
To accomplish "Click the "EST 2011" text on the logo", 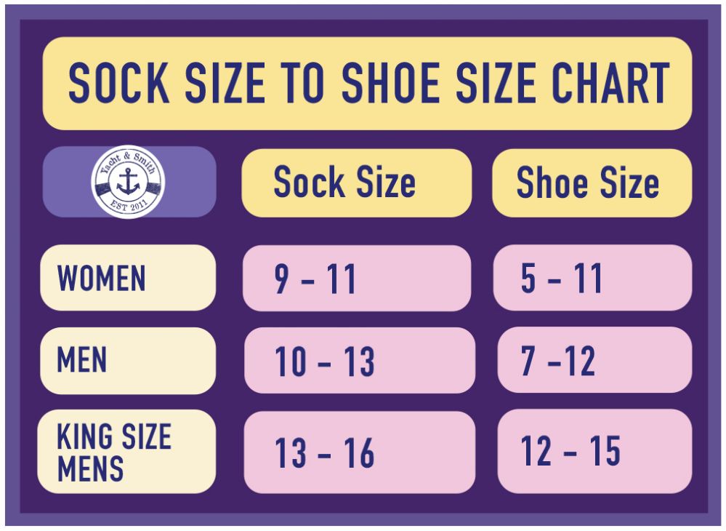I will tap(128, 204).
